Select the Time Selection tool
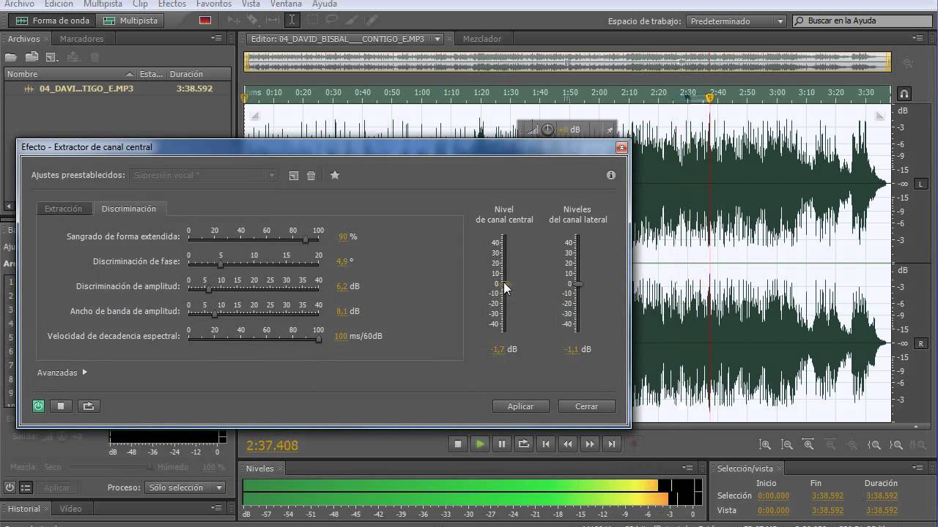The image size is (938, 527). 292,20
